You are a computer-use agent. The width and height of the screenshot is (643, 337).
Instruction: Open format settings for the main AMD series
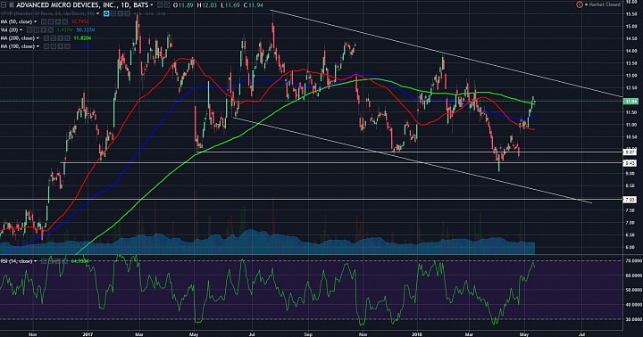click(x=167, y=5)
